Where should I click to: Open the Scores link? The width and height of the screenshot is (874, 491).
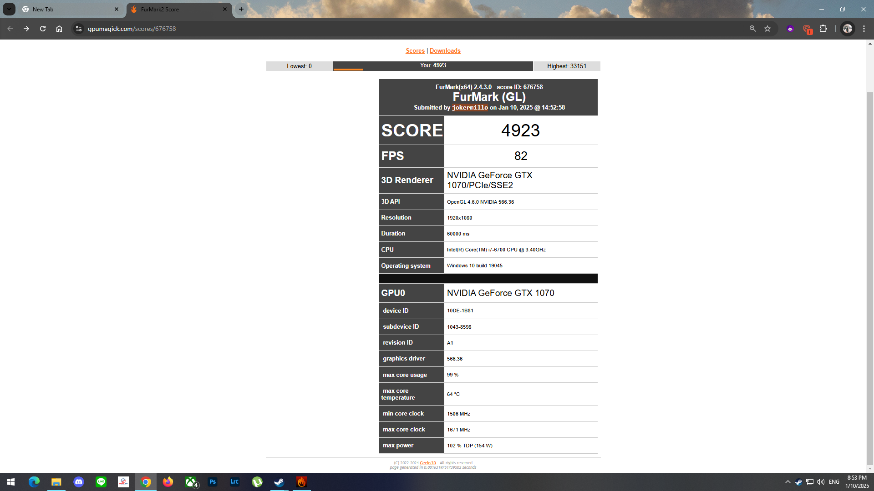click(415, 50)
